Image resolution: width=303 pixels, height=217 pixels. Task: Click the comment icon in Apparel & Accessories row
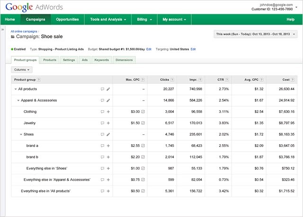pyautogui.click(x=102, y=100)
